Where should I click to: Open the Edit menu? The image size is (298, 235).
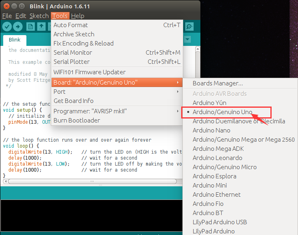(21, 16)
